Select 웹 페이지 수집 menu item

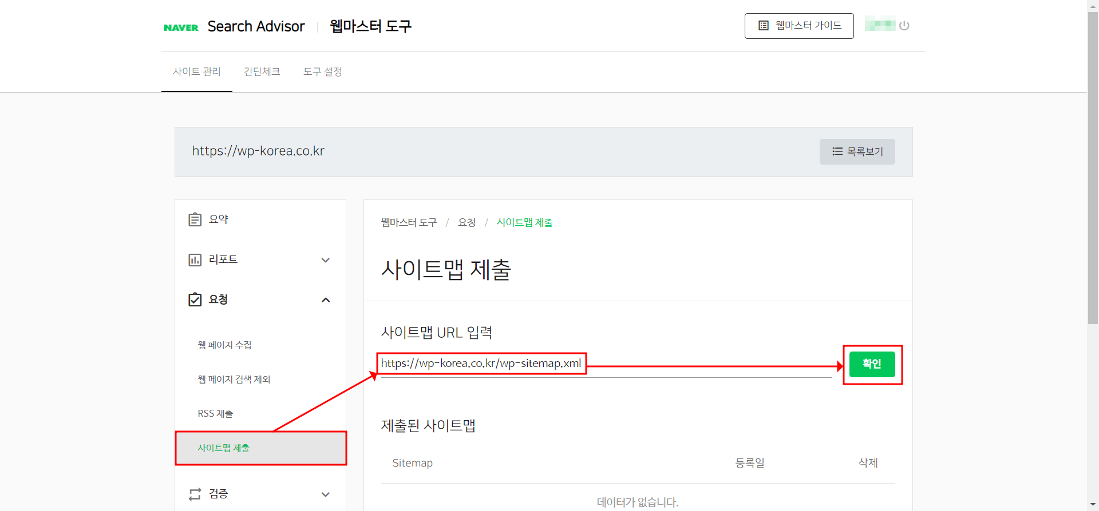[x=225, y=345]
